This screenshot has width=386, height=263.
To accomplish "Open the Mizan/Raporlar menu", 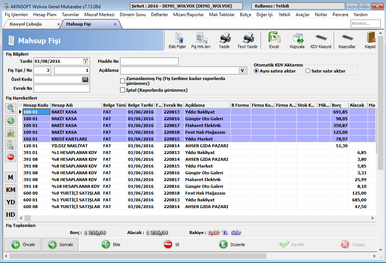I will point(188,15).
